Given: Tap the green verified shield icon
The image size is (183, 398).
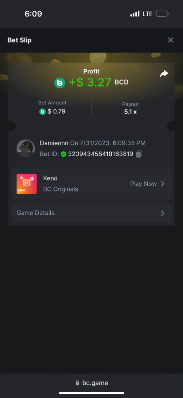Looking at the screenshot, I should (x=64, y=154).
